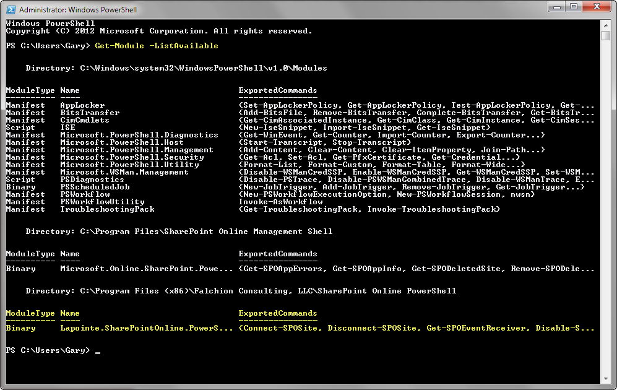Viewport: 617px width, 390px height.
Task: Click the PSWorkflow module name
Action: [85, 194]
